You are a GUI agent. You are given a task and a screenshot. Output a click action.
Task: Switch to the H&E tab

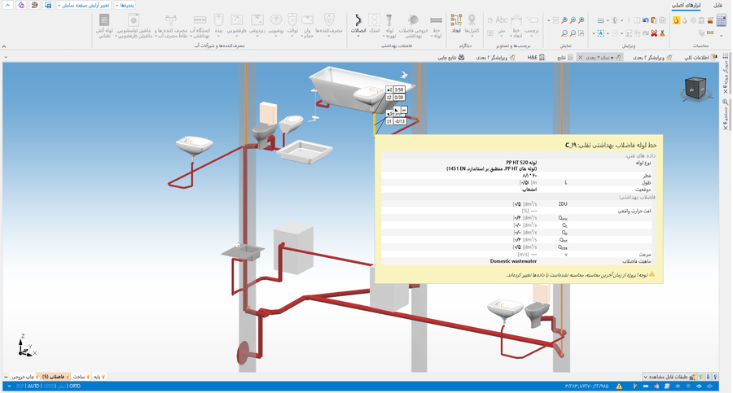tap(535, 58)
